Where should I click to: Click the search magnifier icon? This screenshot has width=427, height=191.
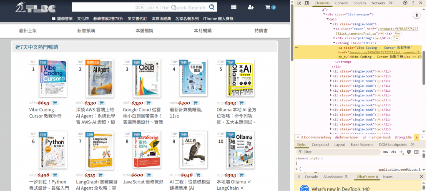(211, 7)
